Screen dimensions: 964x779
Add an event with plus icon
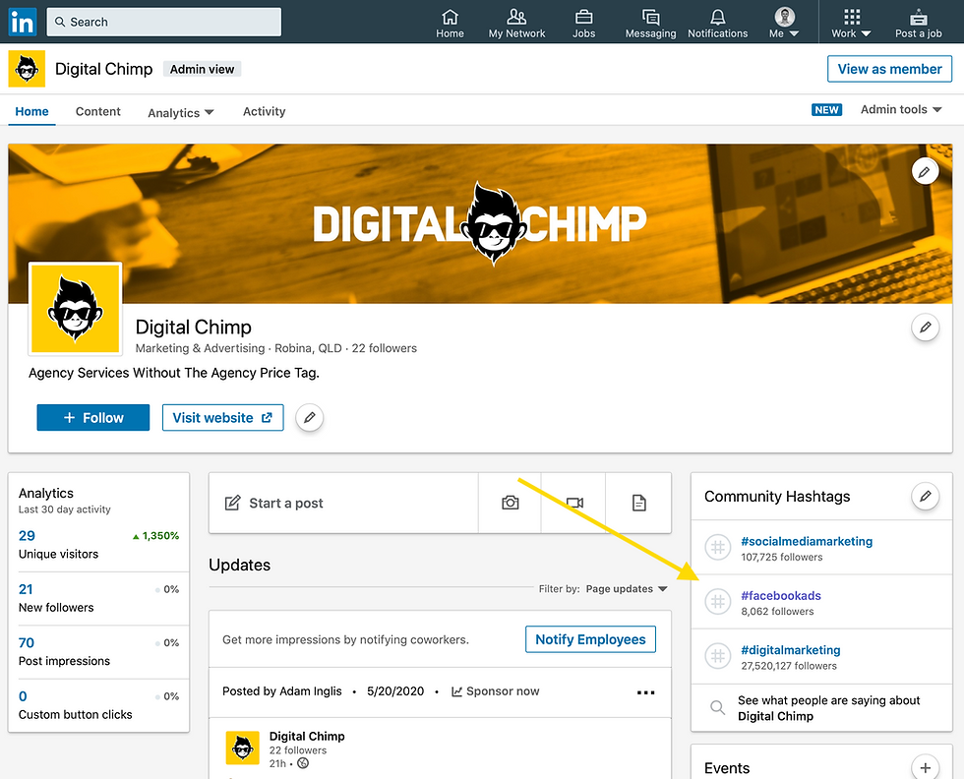click(925, 767)
